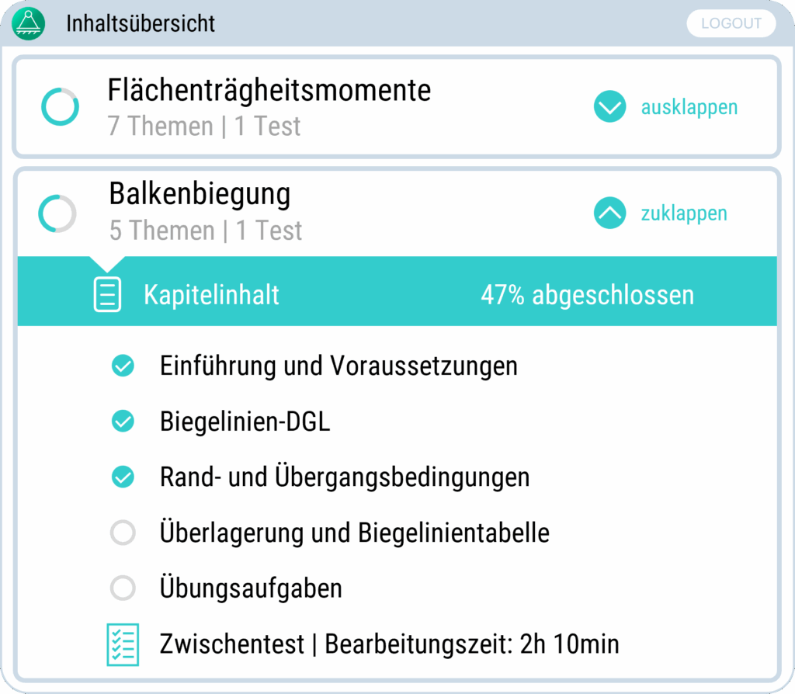Image resolution: width=795 pixels, height=694 pixels.
Task: Click checkmark icon beside Biegelinien-DGL
Action: [123, 422]
